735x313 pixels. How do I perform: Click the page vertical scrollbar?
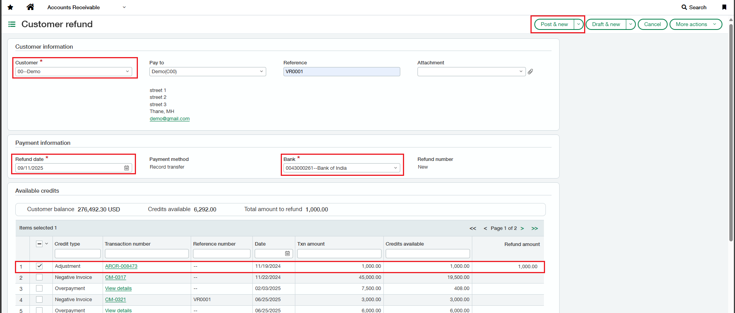click(731, 130)
